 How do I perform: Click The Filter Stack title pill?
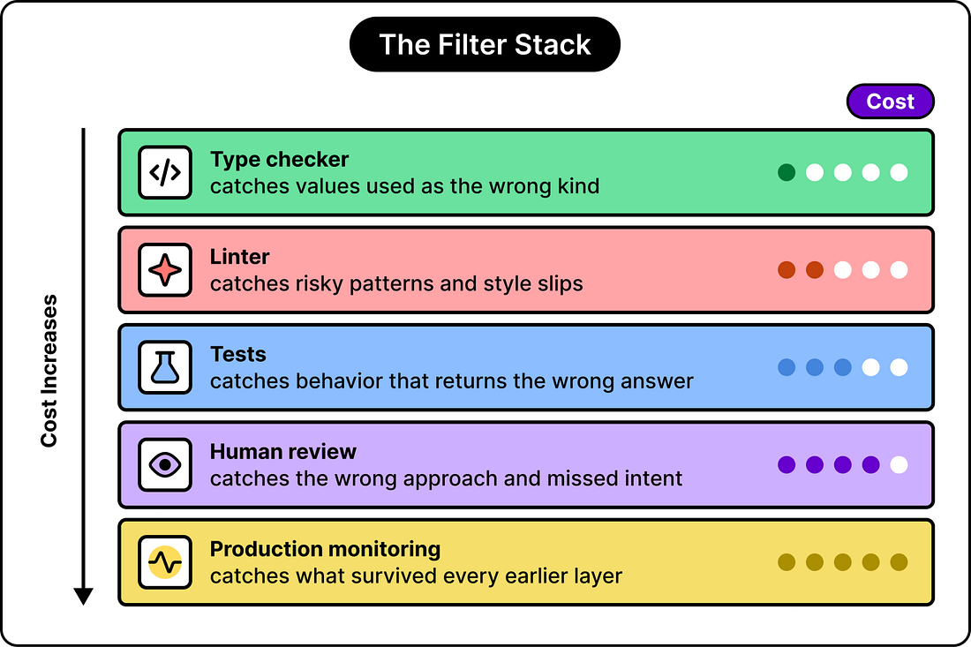point(485,45)
